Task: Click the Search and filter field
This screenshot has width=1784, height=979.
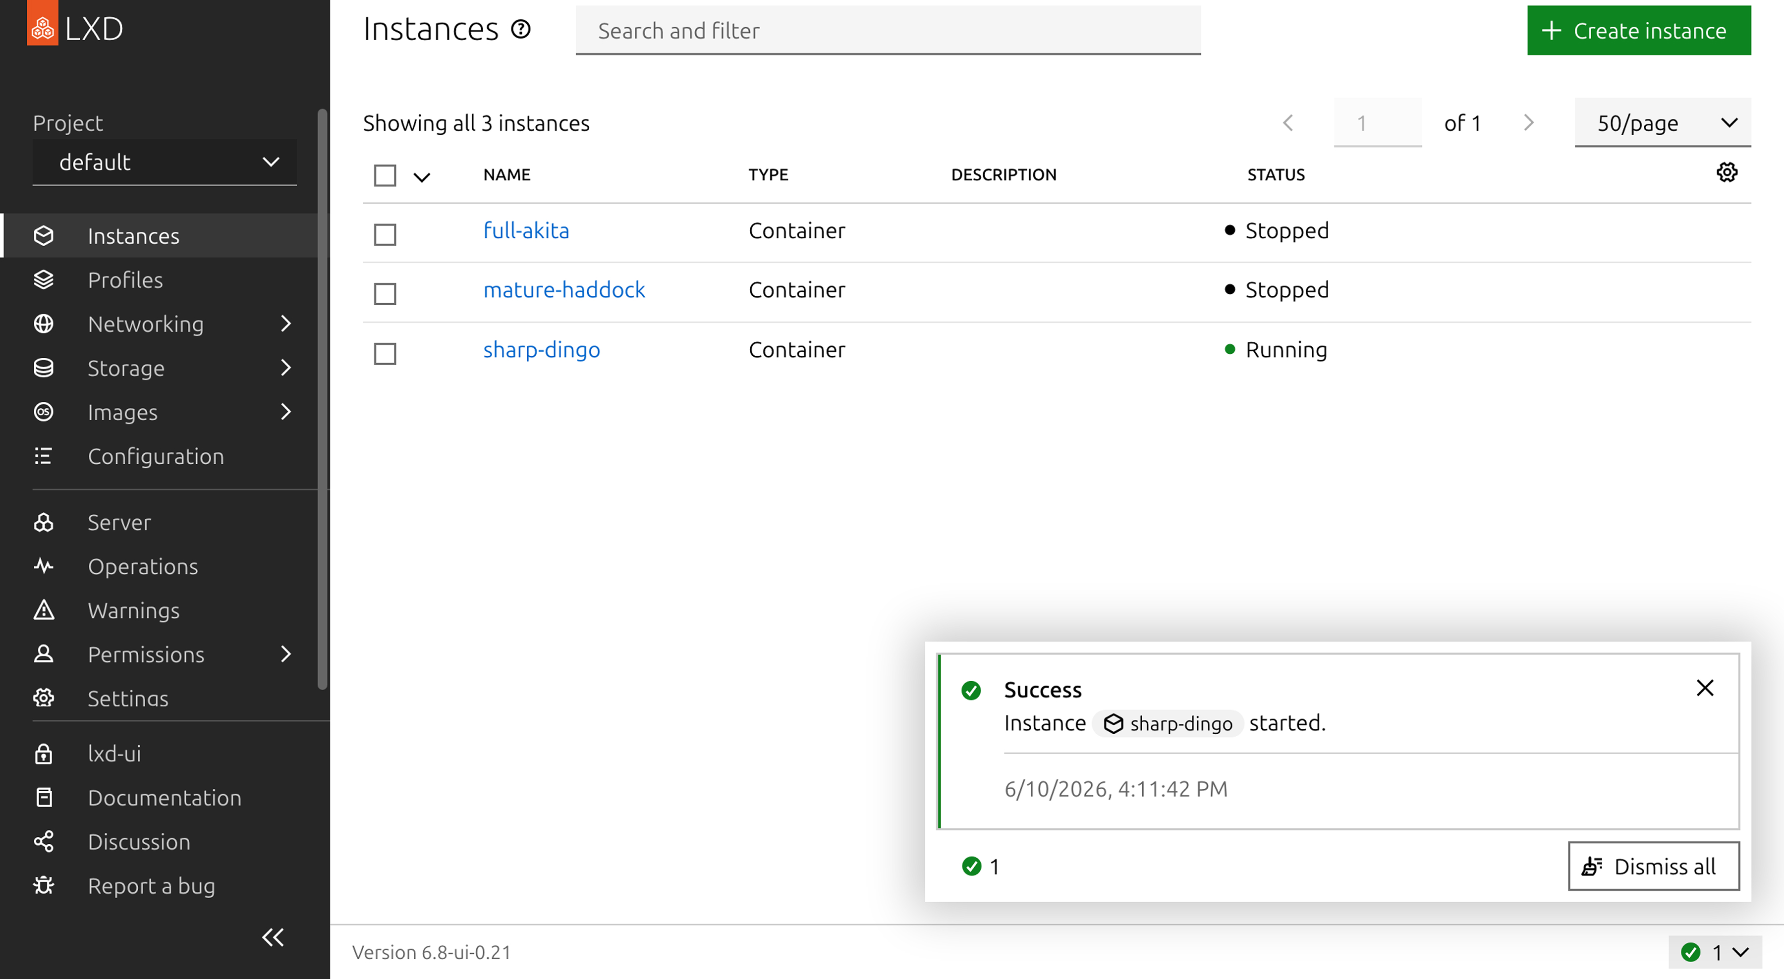Action: 888,30
